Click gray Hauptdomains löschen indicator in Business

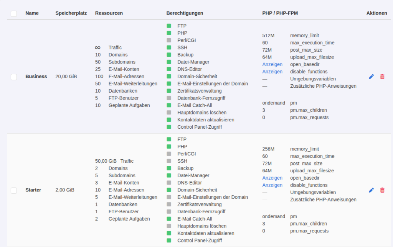pyautogui.click(x=169, y=113)
